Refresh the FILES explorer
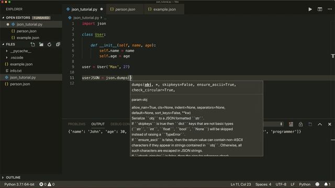 49,44
